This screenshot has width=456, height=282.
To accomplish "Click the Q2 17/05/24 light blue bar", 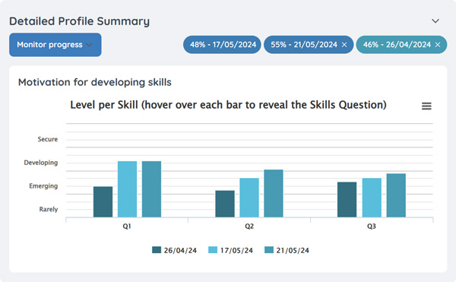I will click(x=249, y=198).
